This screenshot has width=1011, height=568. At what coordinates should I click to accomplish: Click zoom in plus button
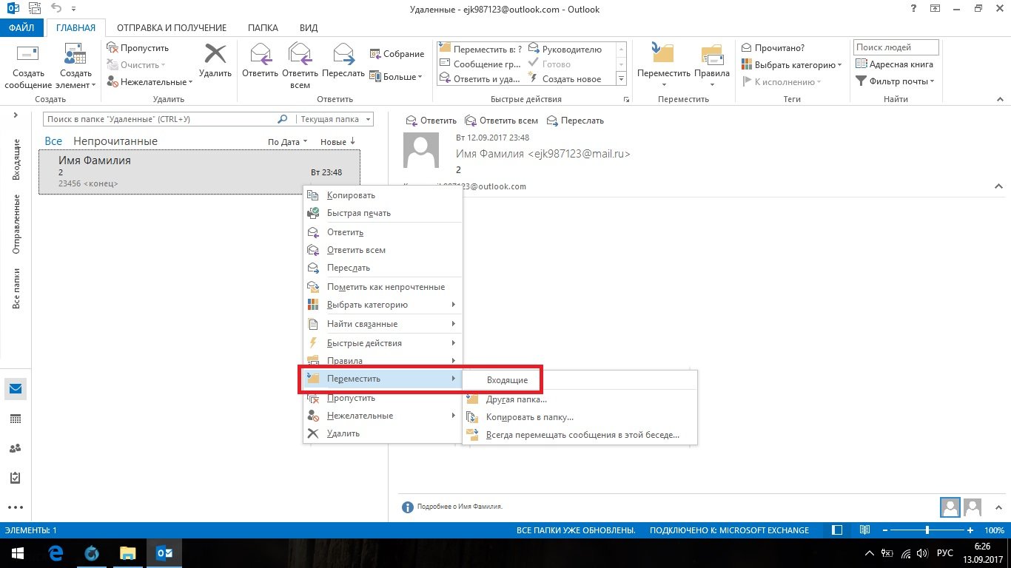tap(970, 530)
